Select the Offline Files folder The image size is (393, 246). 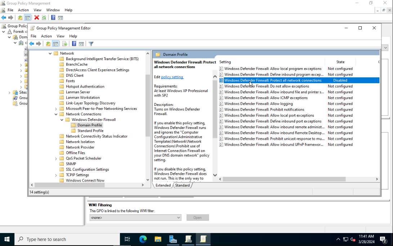click(x=75, y=153)
